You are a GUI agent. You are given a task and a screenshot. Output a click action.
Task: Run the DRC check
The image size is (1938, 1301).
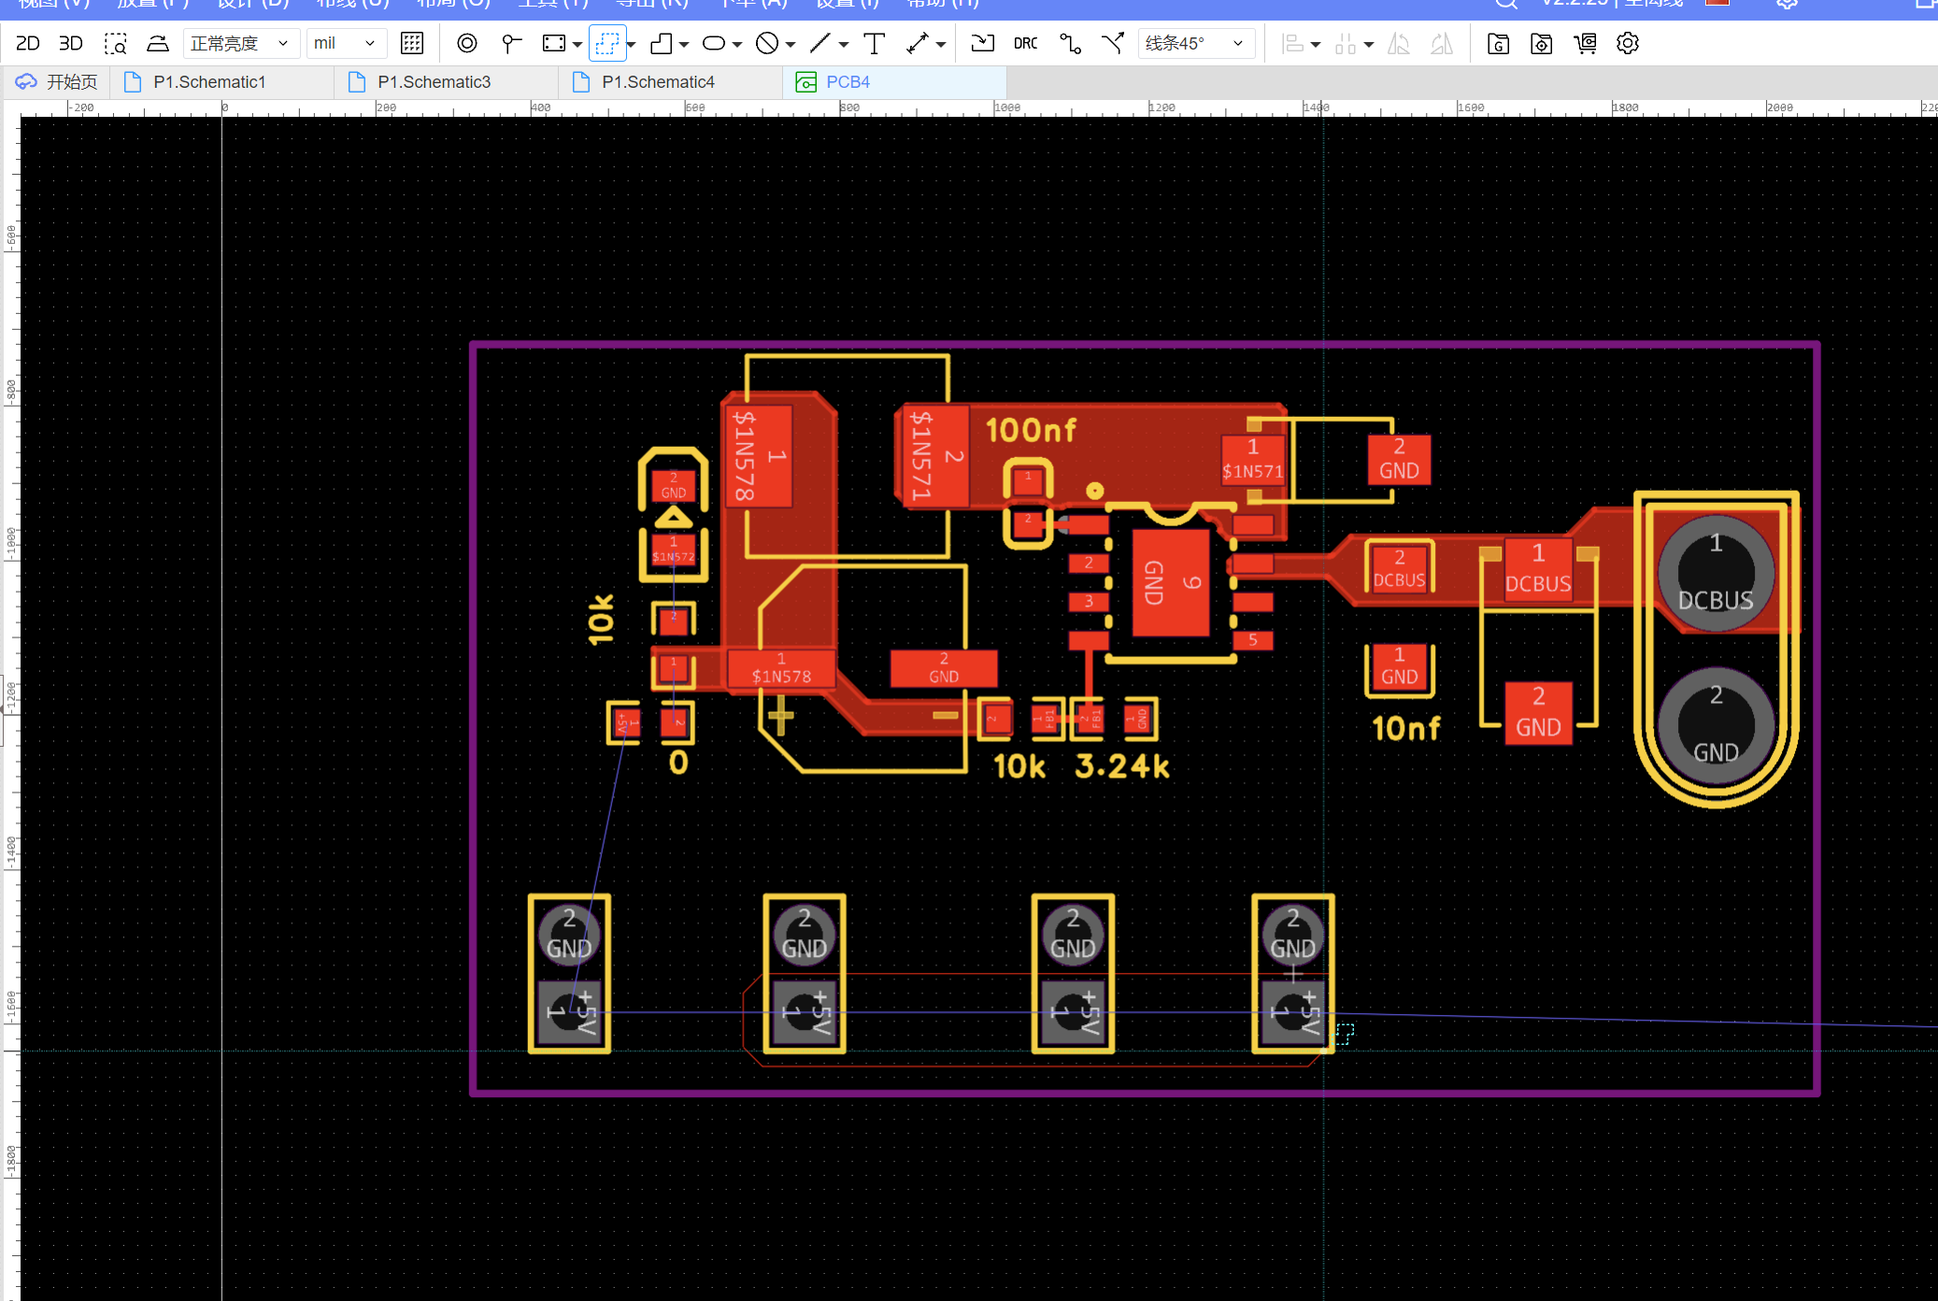1026,43
